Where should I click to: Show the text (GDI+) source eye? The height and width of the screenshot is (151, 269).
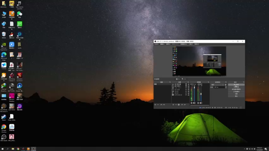pyautogui.click(x=186, y=88)
